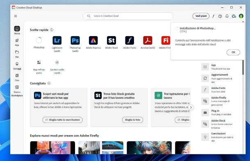Open Adobe Express shortcut

click(93, 43)
